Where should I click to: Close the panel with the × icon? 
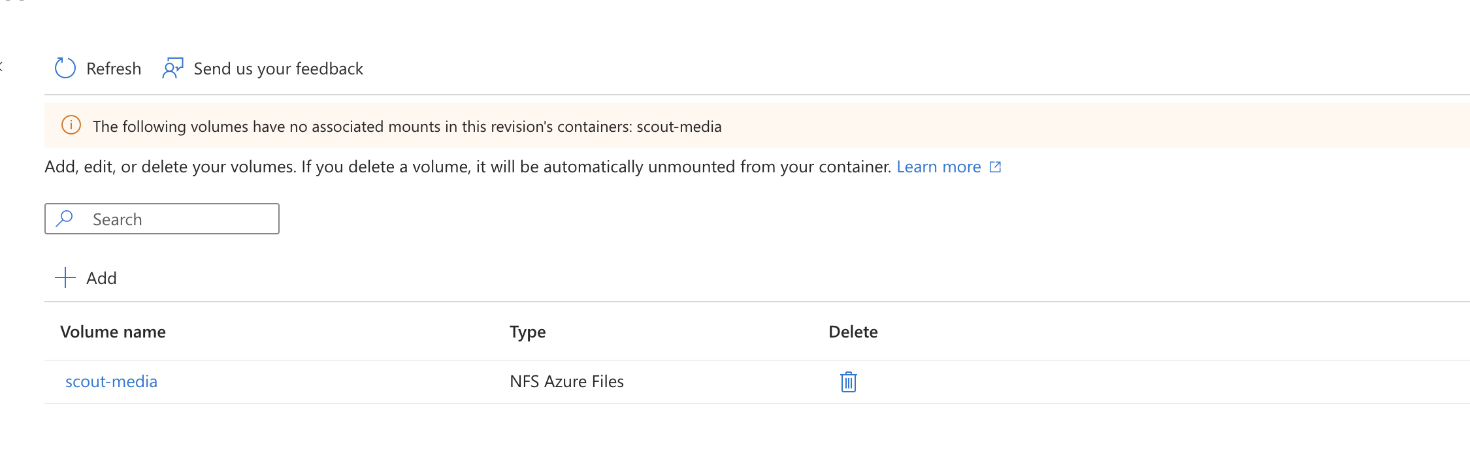point(3,65)
